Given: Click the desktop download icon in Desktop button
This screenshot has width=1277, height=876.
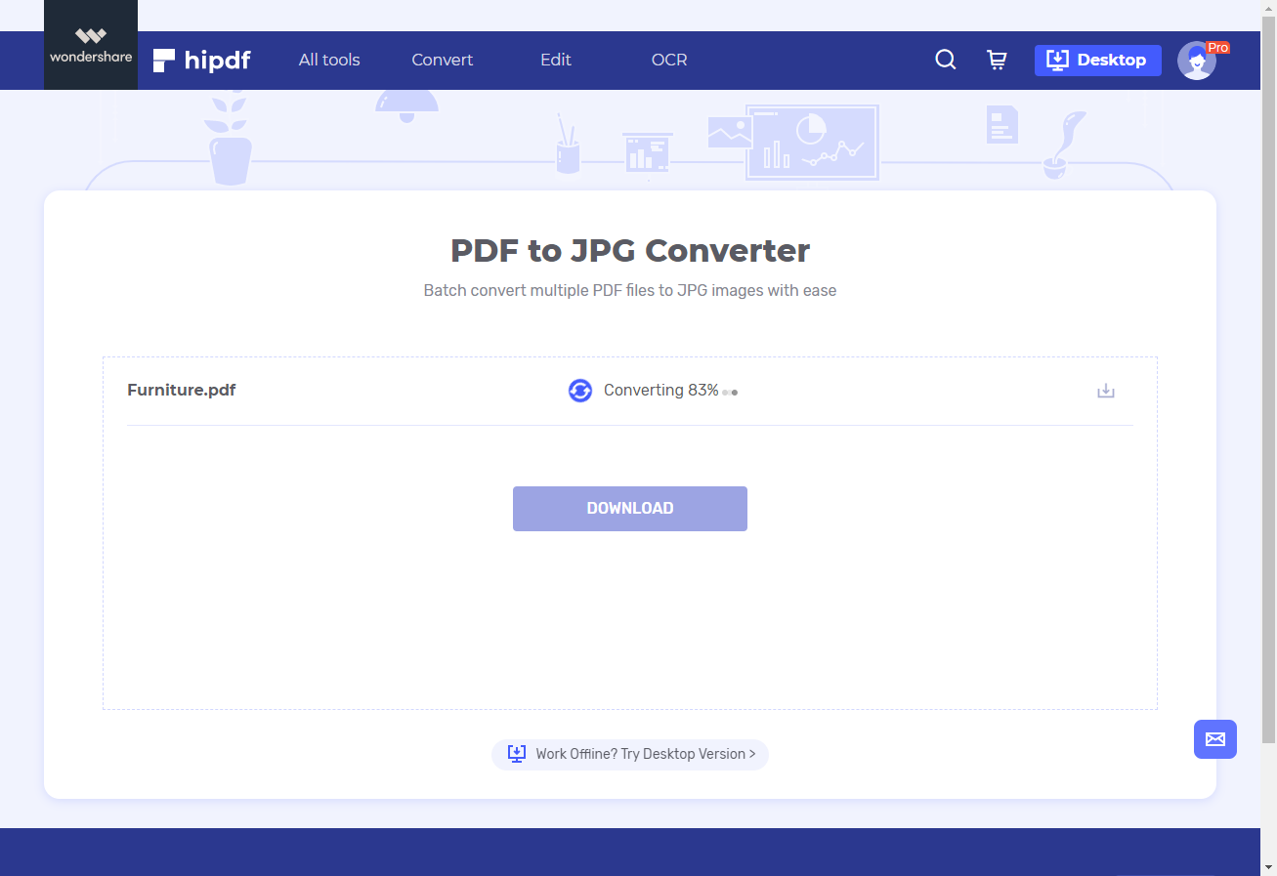Looking at the screenshot, I should click(1057, 60).
